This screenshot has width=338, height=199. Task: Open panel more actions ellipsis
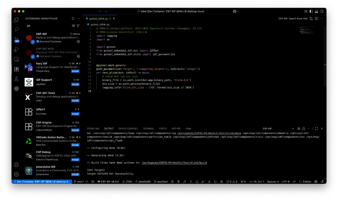pos(309,129)
